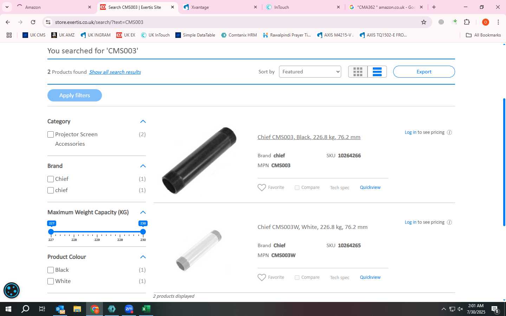The image size is (506, 316).
Task: Collapse the Brand filter section
Action: click(143, 166)
